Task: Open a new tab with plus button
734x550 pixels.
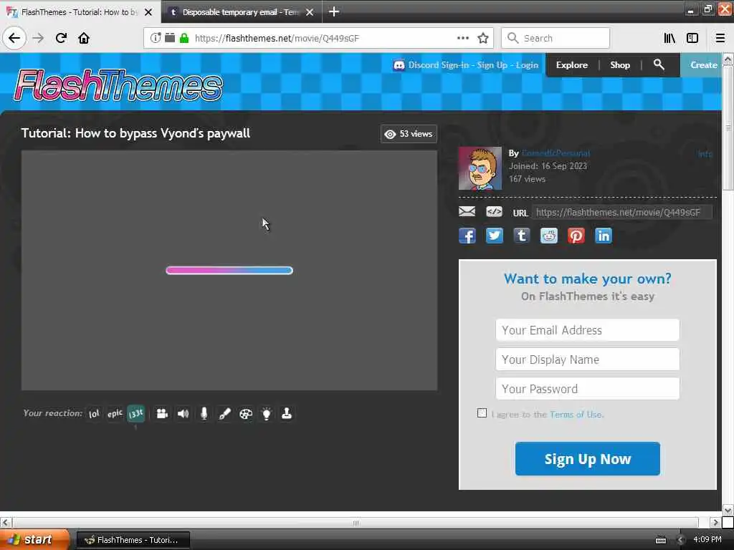Action: pos(334,11)
